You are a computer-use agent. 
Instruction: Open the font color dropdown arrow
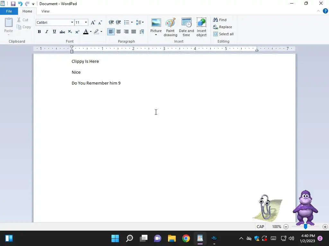click(91, 32)
